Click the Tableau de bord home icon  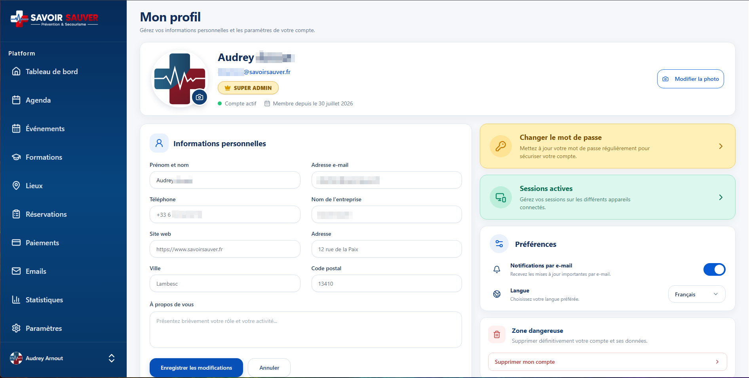(x=16, y=71)
